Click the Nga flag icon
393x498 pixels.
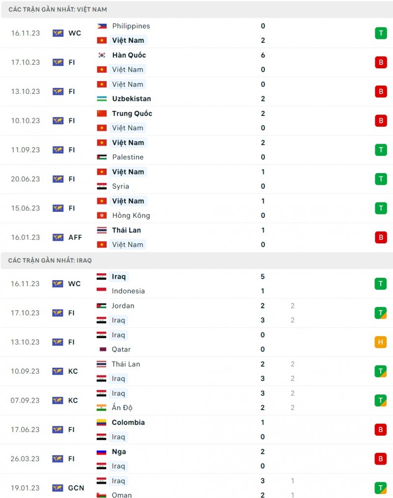[102, 452]
